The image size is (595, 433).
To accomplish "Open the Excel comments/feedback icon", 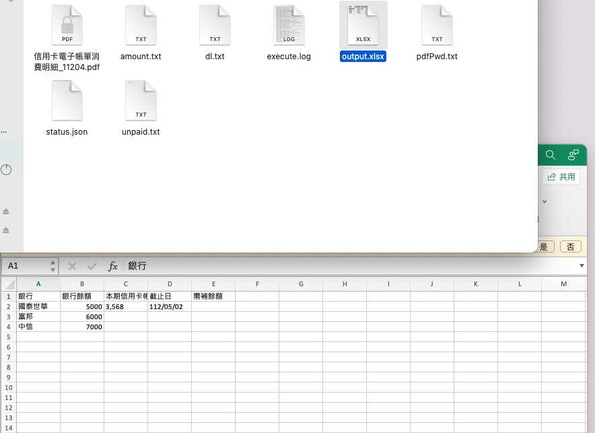I will coord(573,155).
